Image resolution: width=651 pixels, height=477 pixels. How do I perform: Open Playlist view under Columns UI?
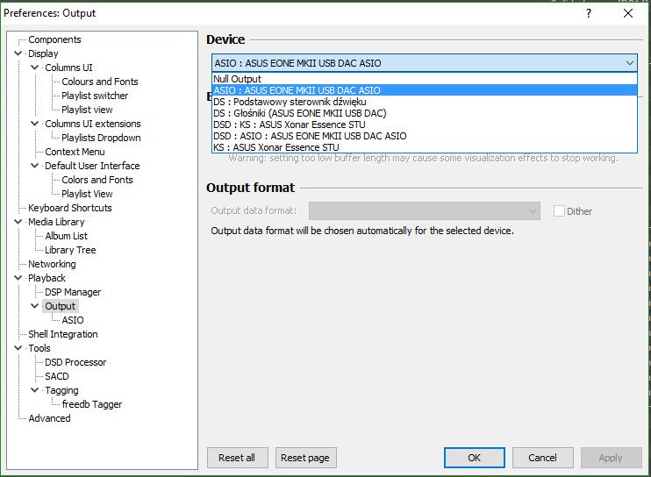click(87, 110)
